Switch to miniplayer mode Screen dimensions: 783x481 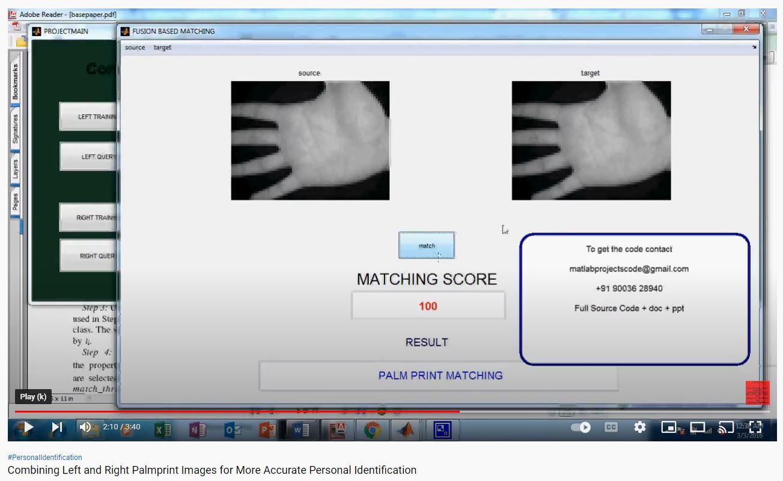[669, 427]
